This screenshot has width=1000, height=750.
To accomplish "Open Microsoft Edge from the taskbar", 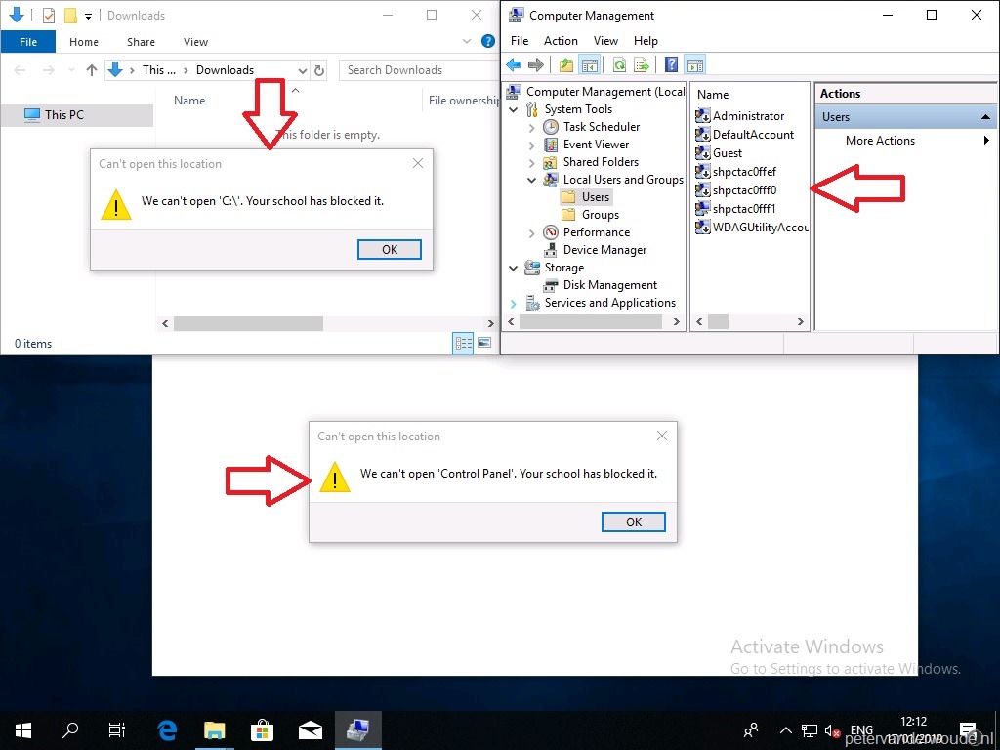I will (x=166, y=729).
